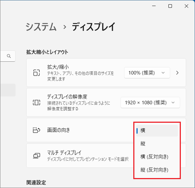Click the search magnifier icon

pos(9,56)
